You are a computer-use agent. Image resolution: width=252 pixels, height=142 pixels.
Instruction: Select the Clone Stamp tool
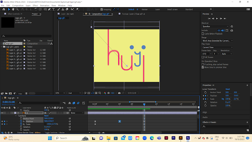click(x=63, y=9)
